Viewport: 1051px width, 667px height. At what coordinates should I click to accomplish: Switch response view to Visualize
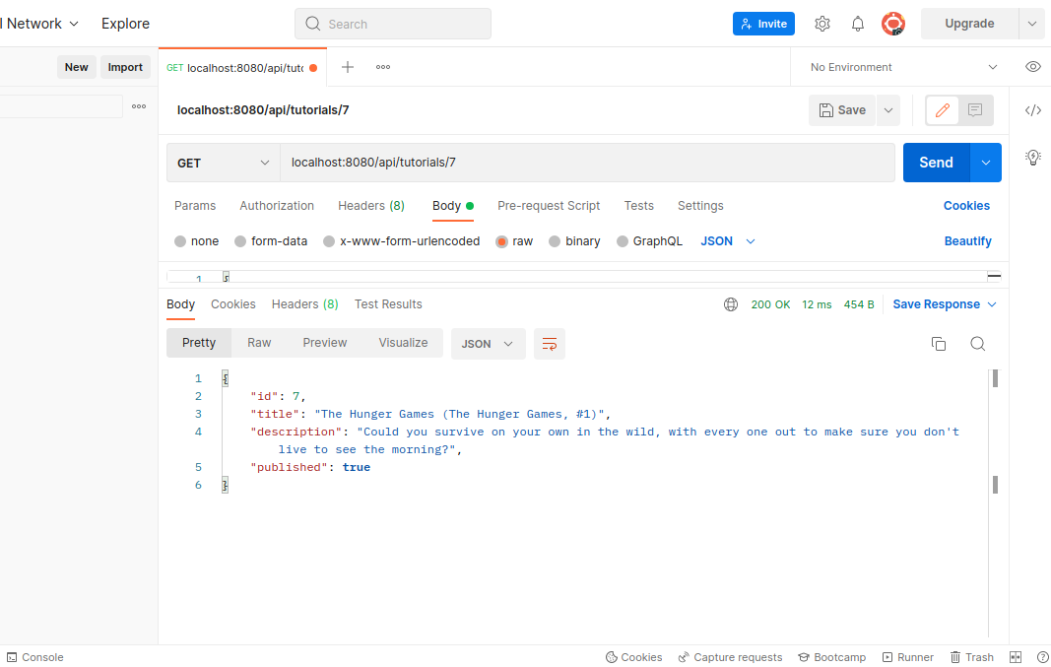click(403, 343)
